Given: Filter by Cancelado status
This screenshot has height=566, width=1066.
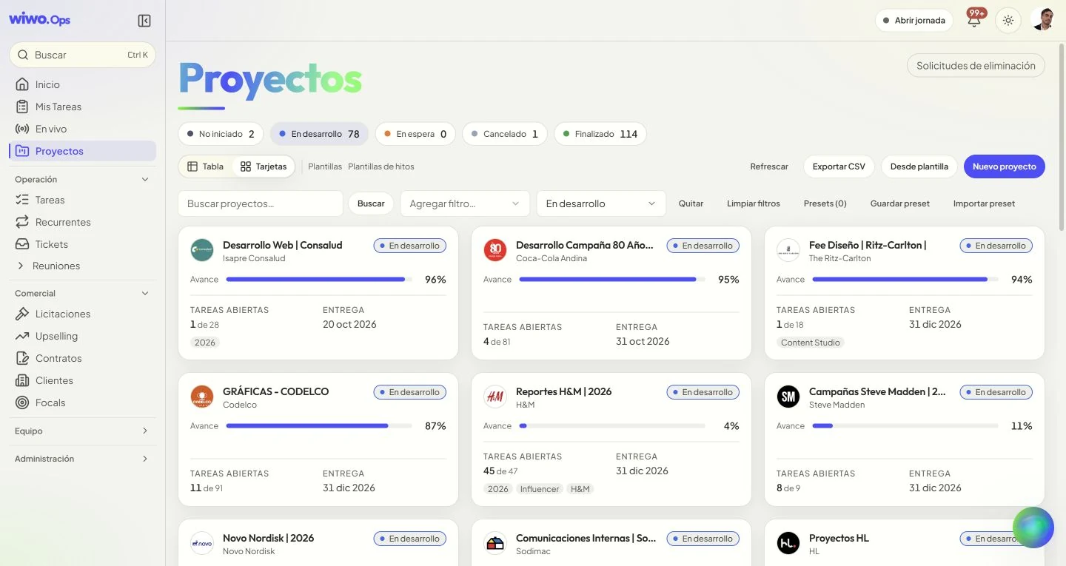Looking at the screenshot, I should [x=505, y=134].
